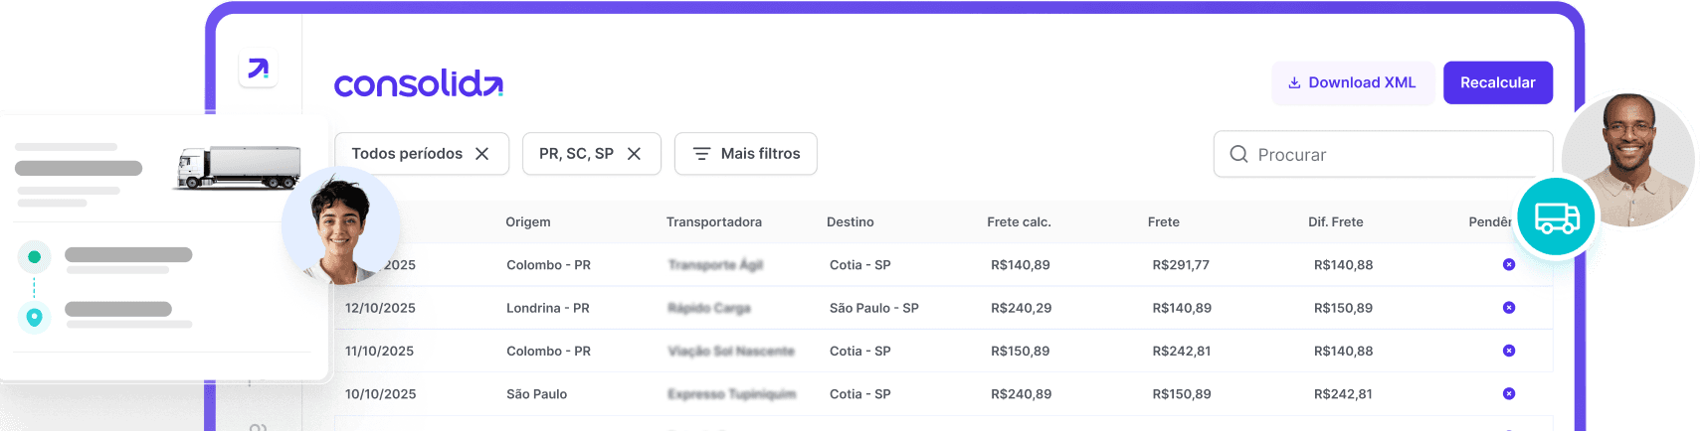
Task: Click the teal destination pin marker
Action: (x=34, y=317)
